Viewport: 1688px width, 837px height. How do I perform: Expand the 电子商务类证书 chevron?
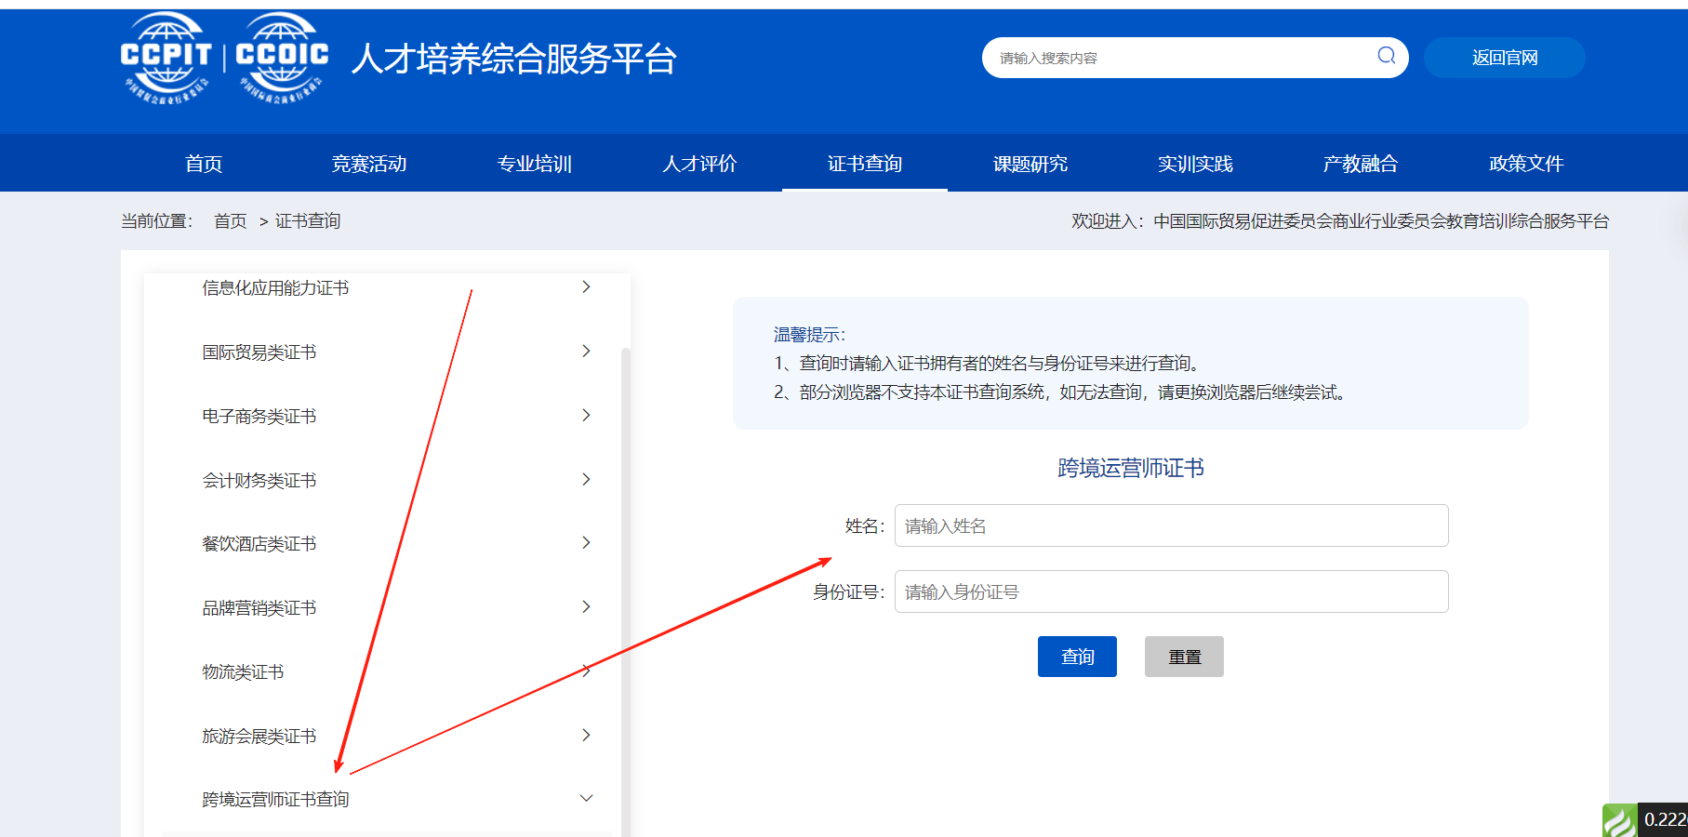[586, 416]
